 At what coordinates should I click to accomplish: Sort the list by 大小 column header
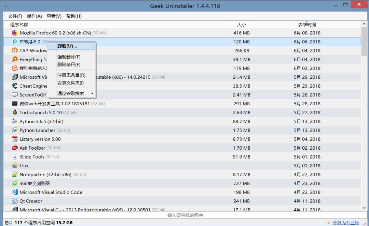coord(242,25)
